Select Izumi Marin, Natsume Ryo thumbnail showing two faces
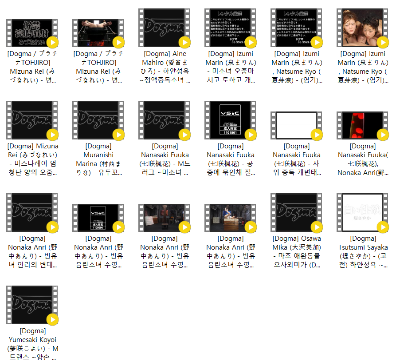Screen dimensions: 396x362 click(362, 28)
